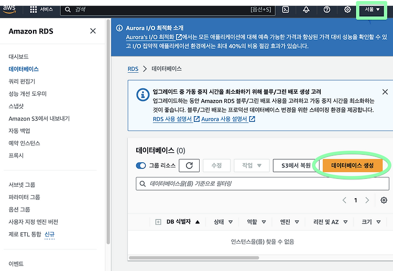Open the help question mark icon
Viewport: 393px width, 271px height.
coord(326,10)
